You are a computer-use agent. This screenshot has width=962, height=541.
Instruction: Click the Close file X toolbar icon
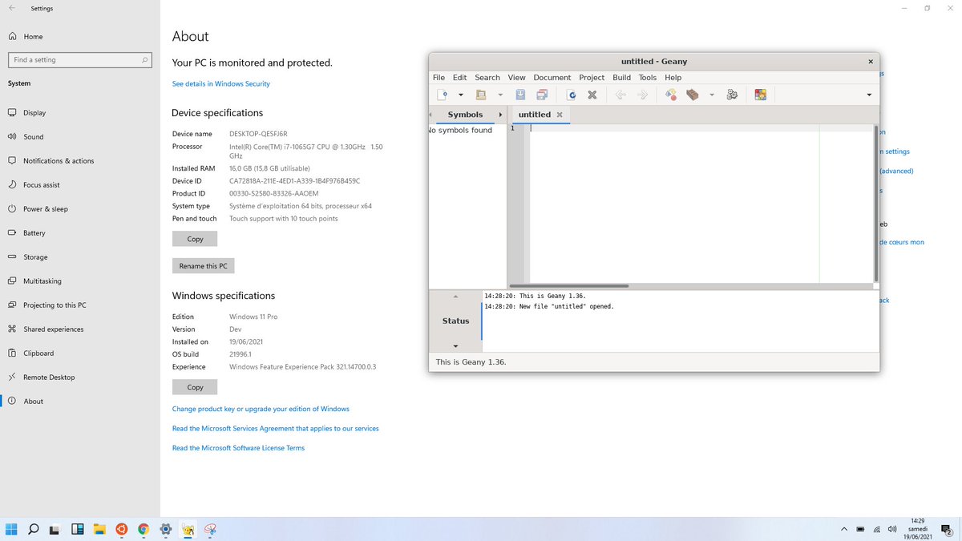(592, 95)
